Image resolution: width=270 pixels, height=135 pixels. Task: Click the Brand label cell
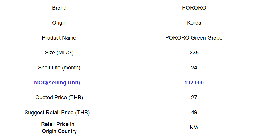pyautogui.click(x=59, y=8)
